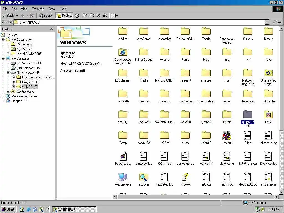Click the Forward arrow button
Screen dimensions: 284x213
[x=22, y=16]
